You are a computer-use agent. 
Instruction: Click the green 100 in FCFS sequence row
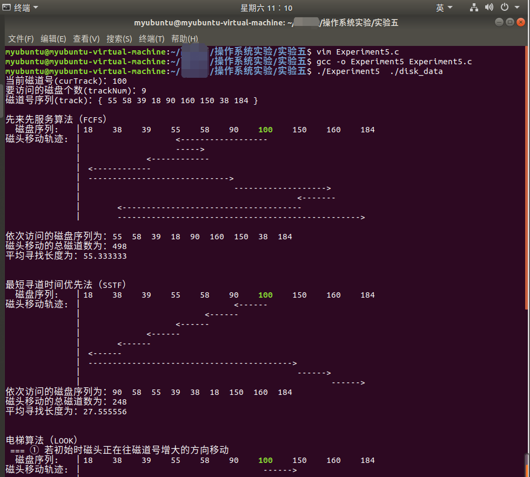(265, 130)
